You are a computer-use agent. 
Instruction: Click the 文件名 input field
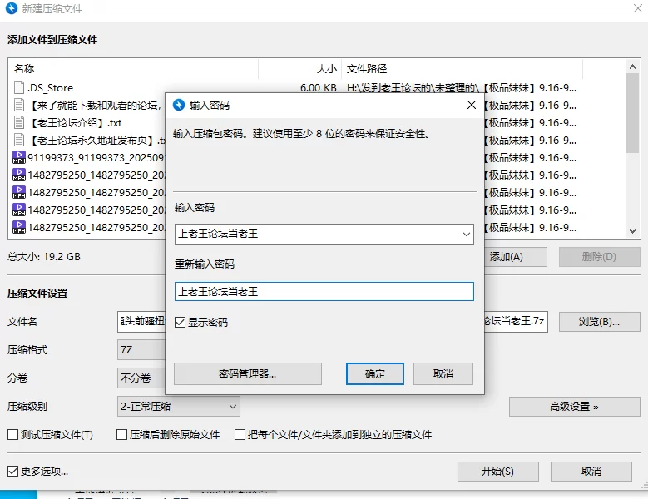[x=141, y=321]
